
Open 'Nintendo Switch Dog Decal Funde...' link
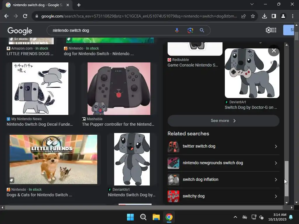point(40,124)
